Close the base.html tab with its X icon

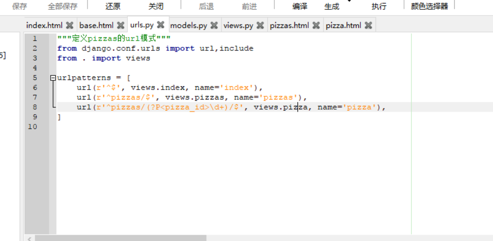[120, 25]
